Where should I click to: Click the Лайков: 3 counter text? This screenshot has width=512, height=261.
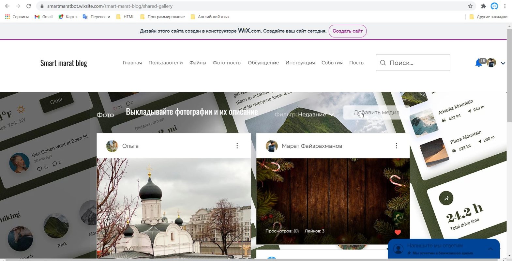pos(314,231)
